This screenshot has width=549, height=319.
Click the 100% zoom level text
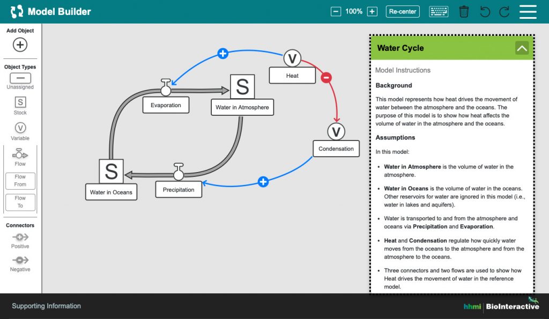[x=354, y=12]
